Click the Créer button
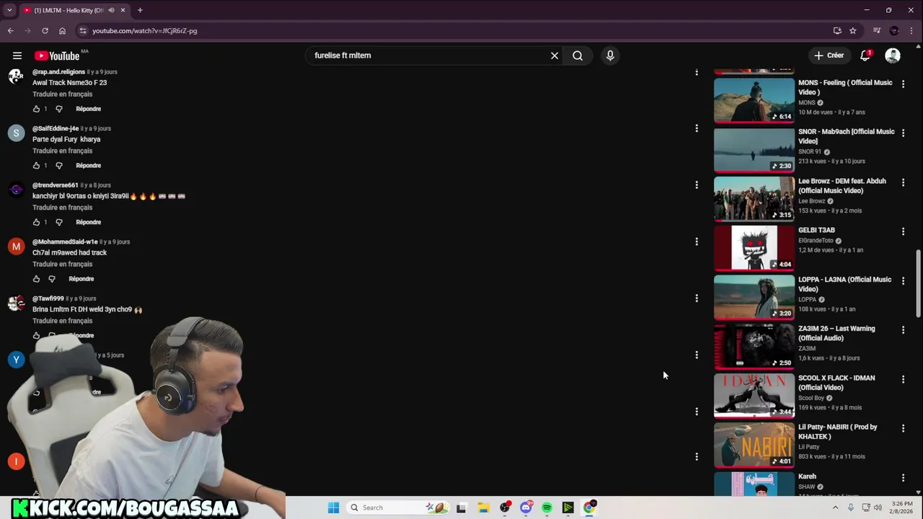The image size is (923, 519). click(x=829, y=56)
